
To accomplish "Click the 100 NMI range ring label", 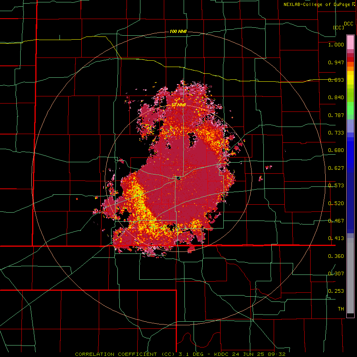I will click(x=178, y=31).
